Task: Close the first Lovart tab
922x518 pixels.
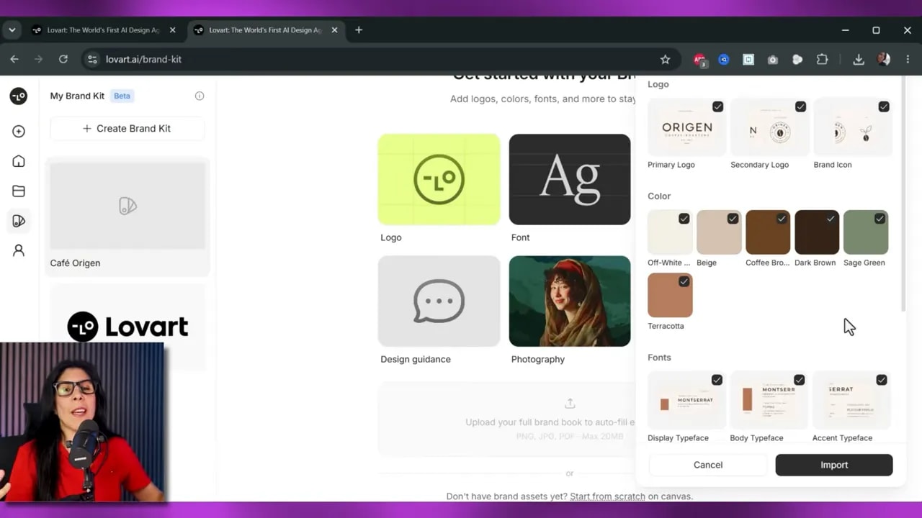Action: (x=172, y=30)
